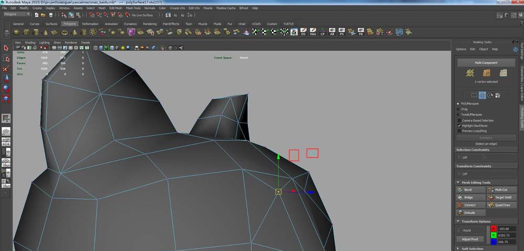Click the blue Z axis swatch

pos(494,242)
